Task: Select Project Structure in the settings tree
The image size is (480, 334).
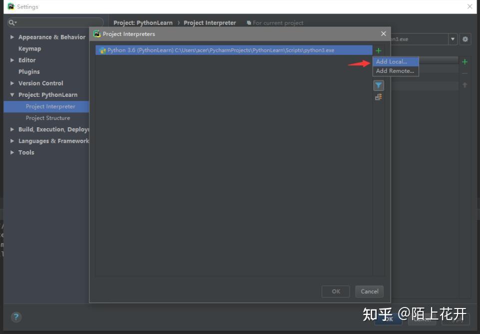Action: point(48,118)
